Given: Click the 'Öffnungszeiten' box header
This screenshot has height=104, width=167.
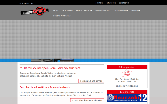Looking at the screenshot, I should click(x=127, y=67).
